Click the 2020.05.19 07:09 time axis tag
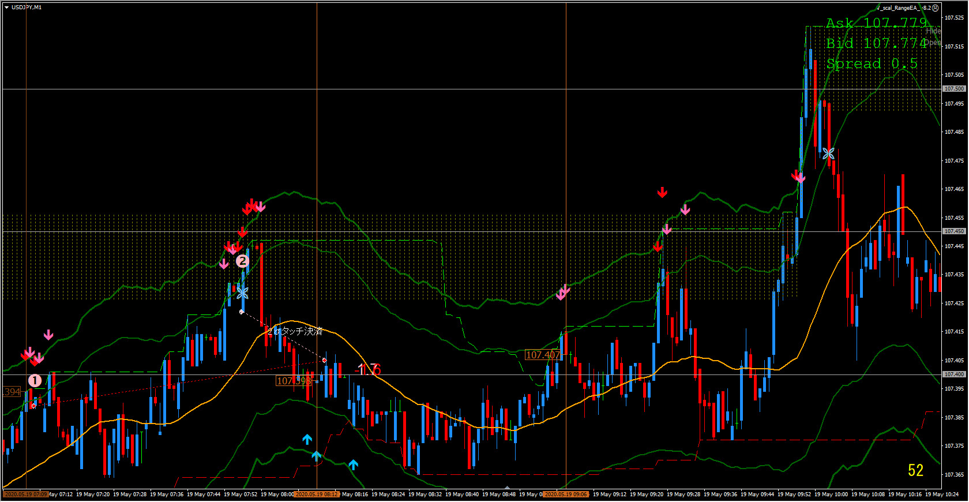 click(25, 494)
